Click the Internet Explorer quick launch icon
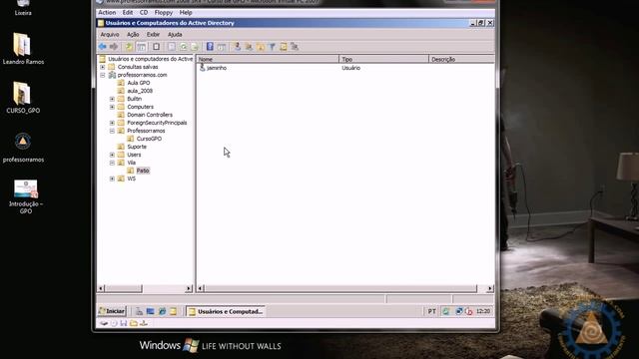The width and height of the screenshot is (639, 359). 162,311
